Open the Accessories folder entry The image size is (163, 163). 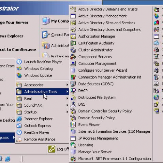(x=42, y=85)
